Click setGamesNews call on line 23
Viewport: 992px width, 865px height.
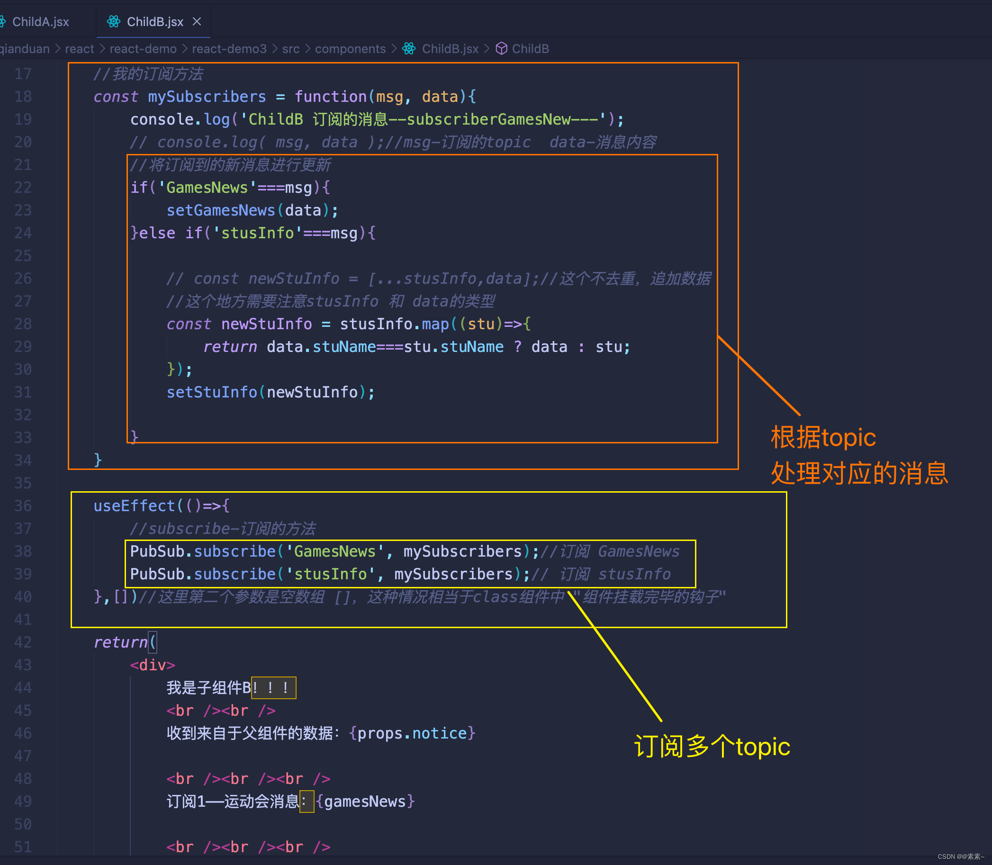click(x=252, y=210)
